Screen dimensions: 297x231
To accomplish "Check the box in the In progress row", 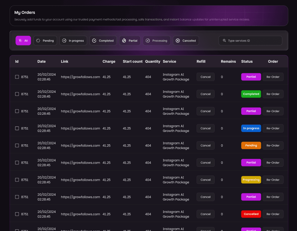I will 17,128.
